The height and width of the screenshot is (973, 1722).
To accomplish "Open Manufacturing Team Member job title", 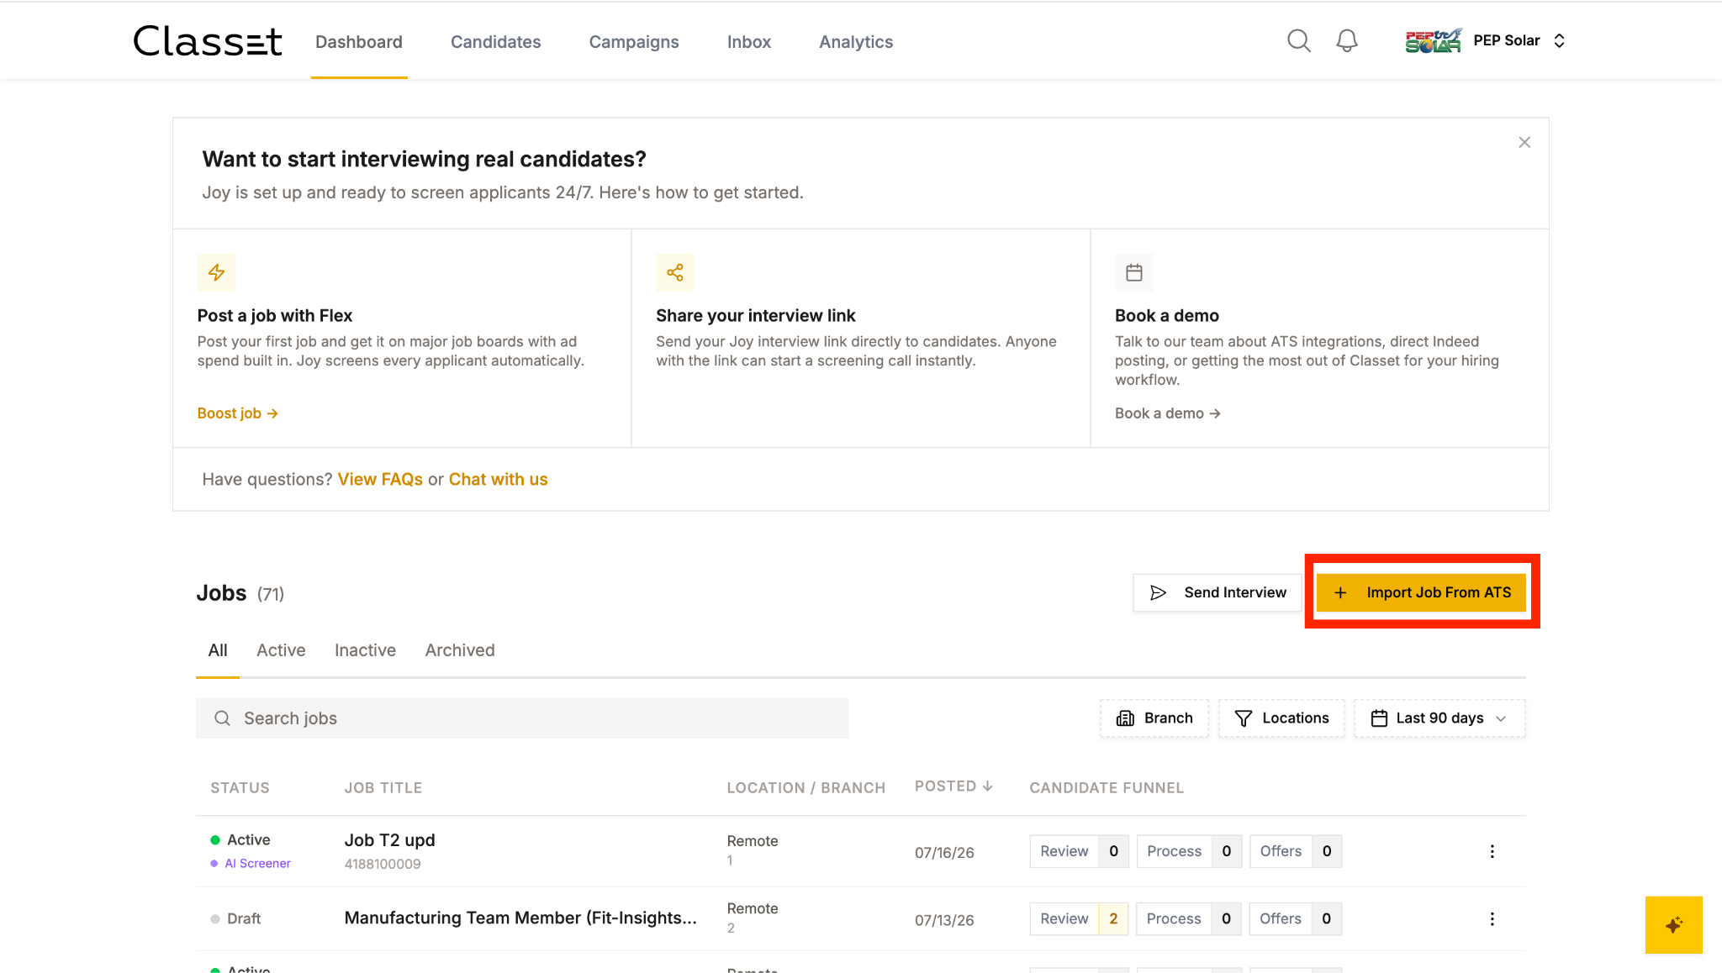I will (x=520, y=918).
